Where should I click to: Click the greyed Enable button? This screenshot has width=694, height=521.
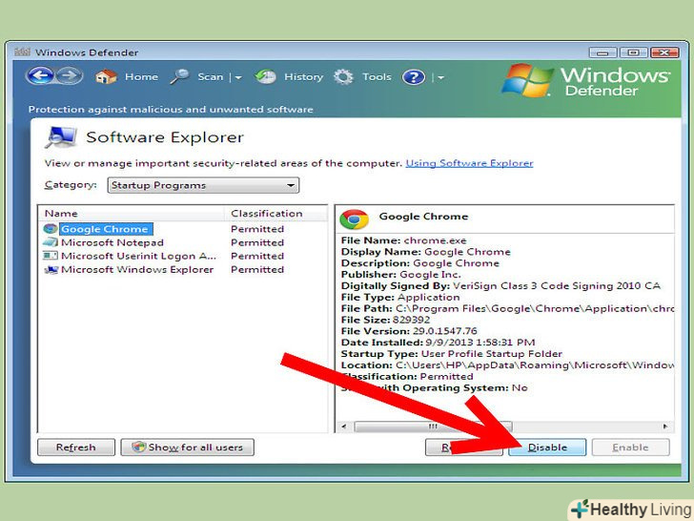pyautogui.click(x=630, y=447)
